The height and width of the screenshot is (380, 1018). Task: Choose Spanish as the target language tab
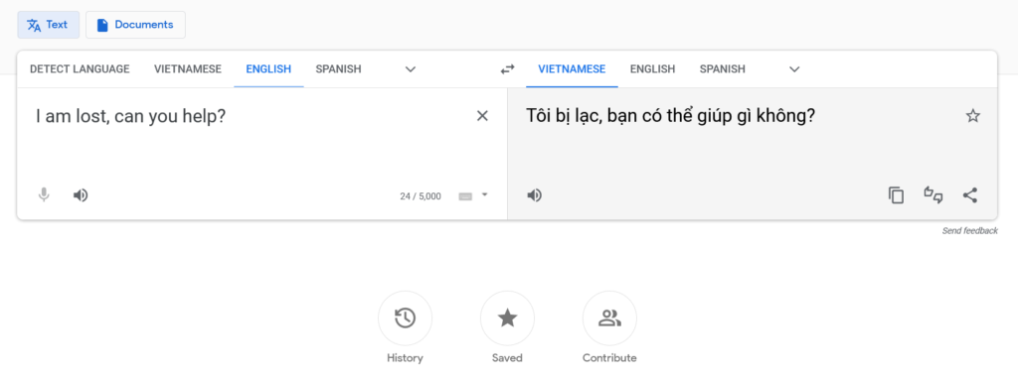click(x=722, y=68)
